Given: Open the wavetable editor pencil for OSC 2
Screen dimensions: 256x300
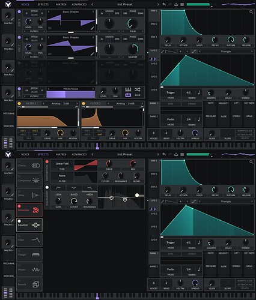Looking at the screenshot, I should (92, 54).
